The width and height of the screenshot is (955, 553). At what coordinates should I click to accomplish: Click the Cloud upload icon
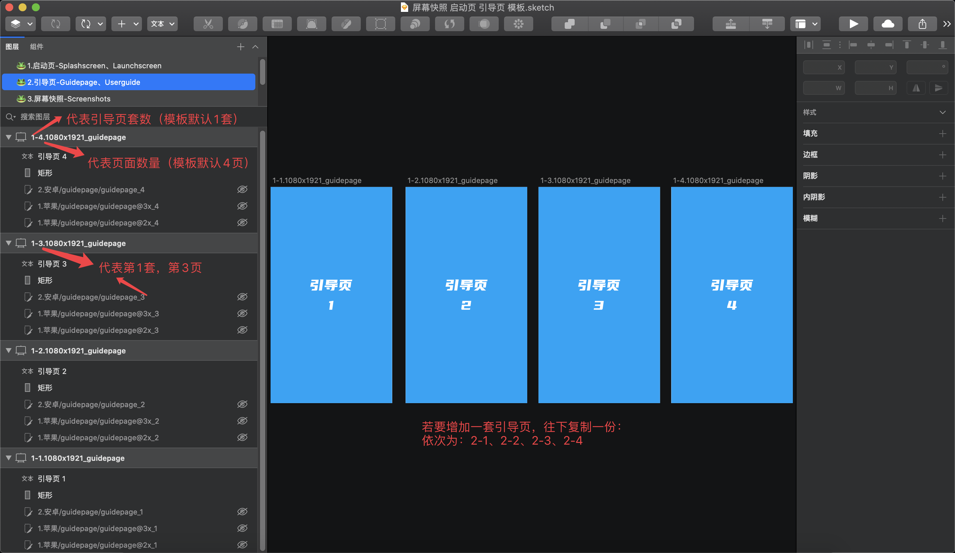[888, 24]
